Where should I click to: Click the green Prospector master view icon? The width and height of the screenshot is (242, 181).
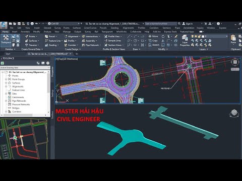[x=3, y=63]
